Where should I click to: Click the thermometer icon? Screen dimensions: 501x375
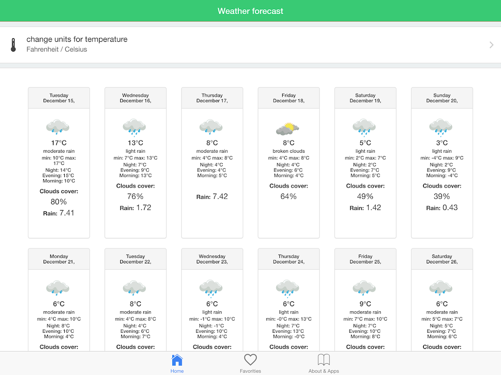tap(13, 45)
